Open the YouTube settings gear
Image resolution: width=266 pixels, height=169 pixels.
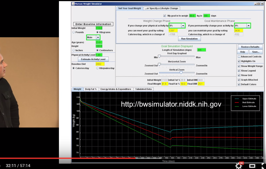[239, 165]
